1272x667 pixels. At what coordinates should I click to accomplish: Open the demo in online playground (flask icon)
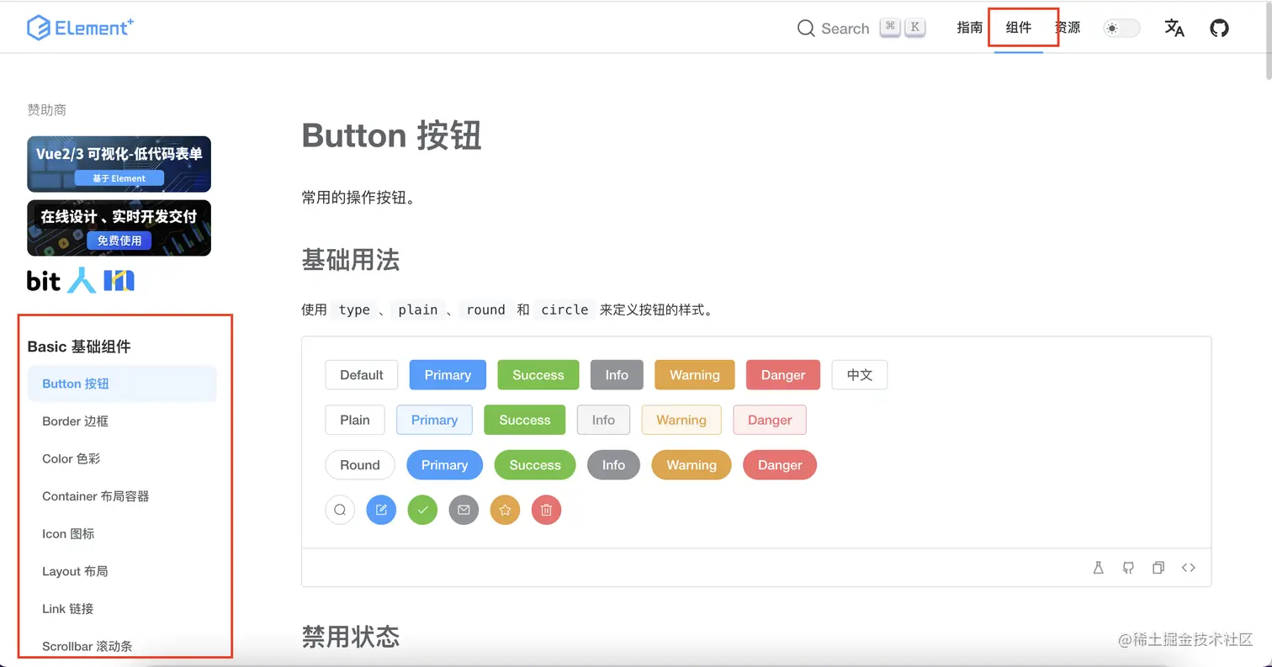(x=1098, y=568)
